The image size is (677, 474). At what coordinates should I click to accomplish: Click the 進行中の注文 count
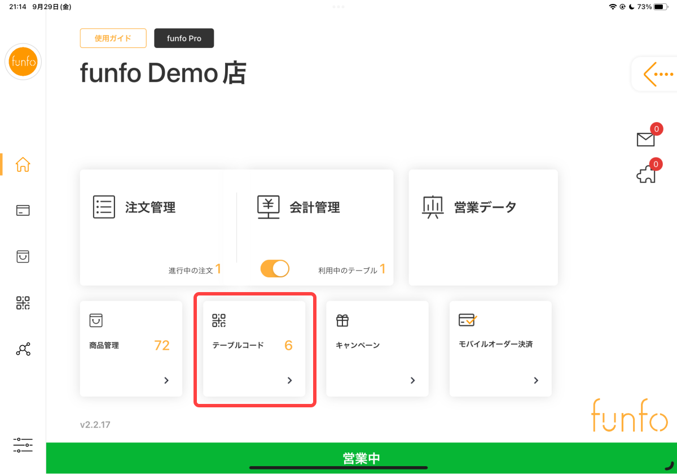(x=218, y=269)
